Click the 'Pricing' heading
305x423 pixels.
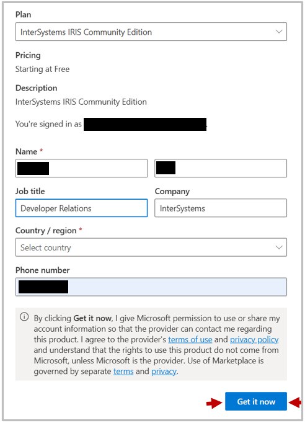click(28, 55)
